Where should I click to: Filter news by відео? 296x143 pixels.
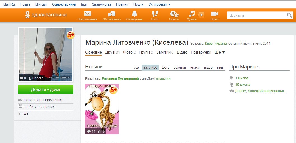(x=208, y=68)
